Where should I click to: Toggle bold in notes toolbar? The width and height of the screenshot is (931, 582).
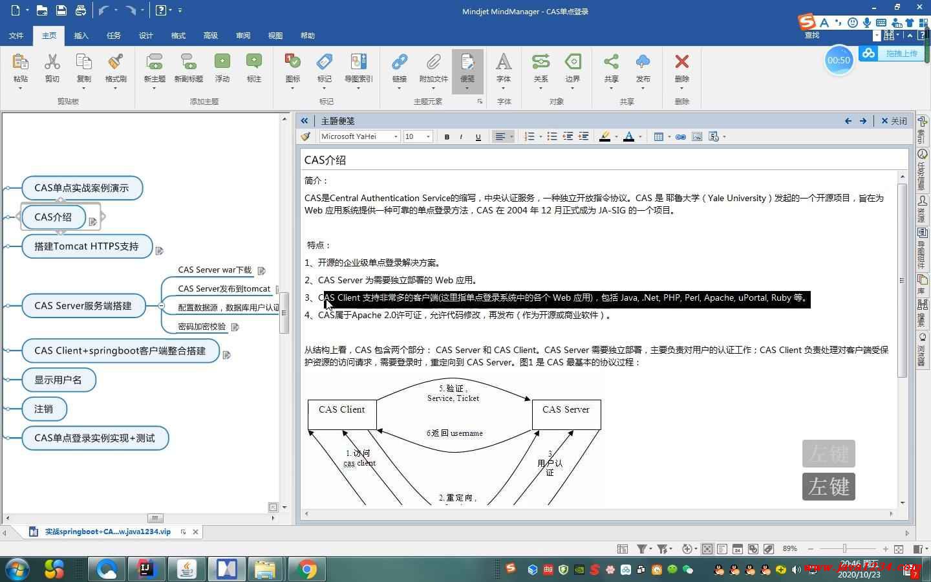pos(447,136)
